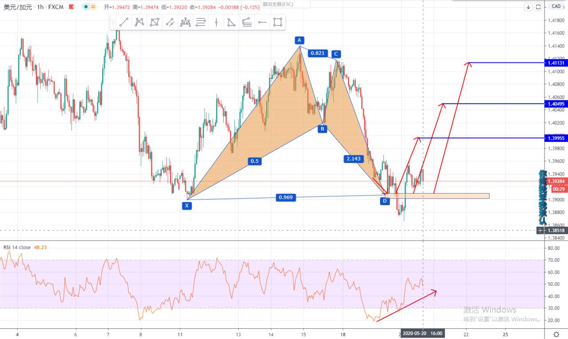Select the horizontal ray drawing tool
This screenshot has width=568, height=339.
pyautogui.click(x=262, y=22)
